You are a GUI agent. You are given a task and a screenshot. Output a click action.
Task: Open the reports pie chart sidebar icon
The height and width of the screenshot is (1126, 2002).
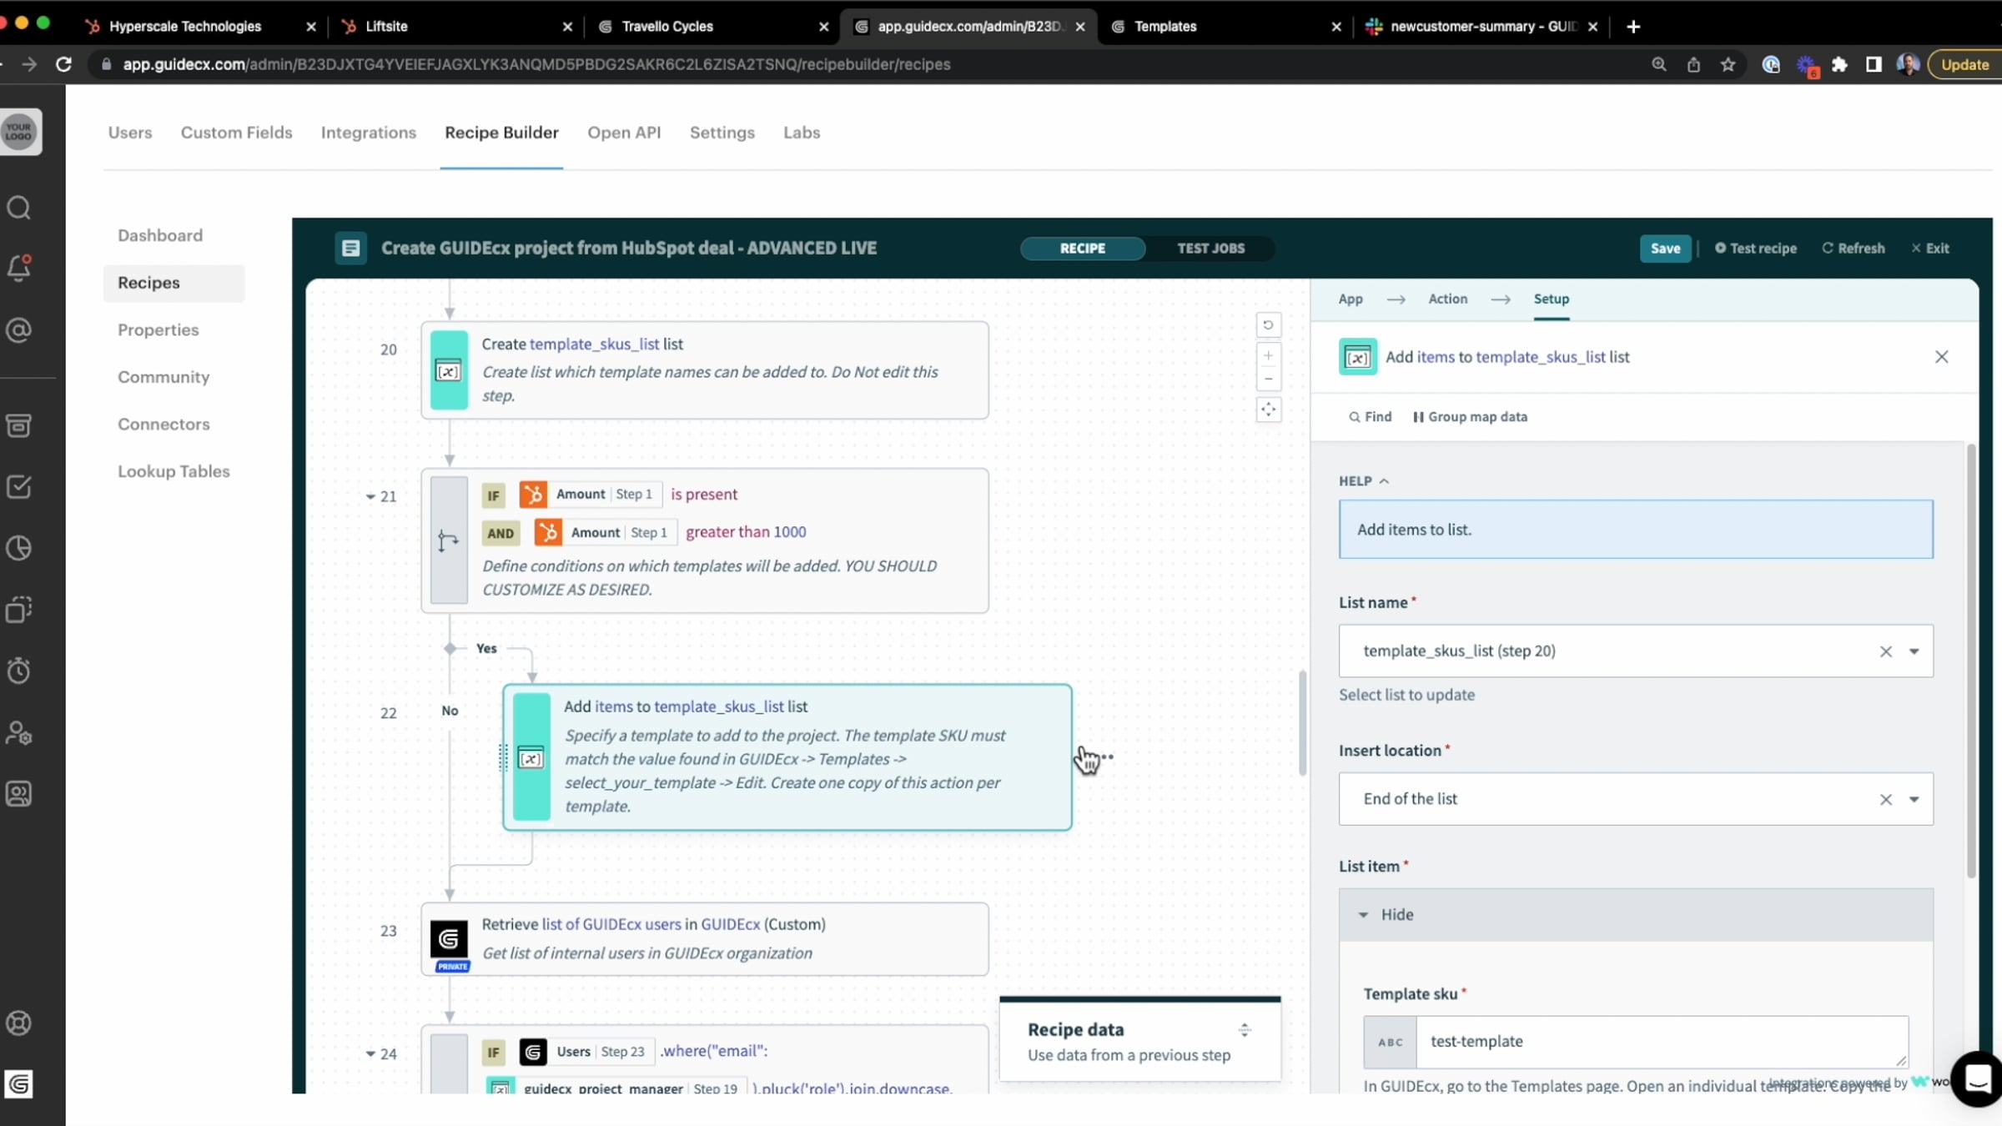(x=19, y=548)
